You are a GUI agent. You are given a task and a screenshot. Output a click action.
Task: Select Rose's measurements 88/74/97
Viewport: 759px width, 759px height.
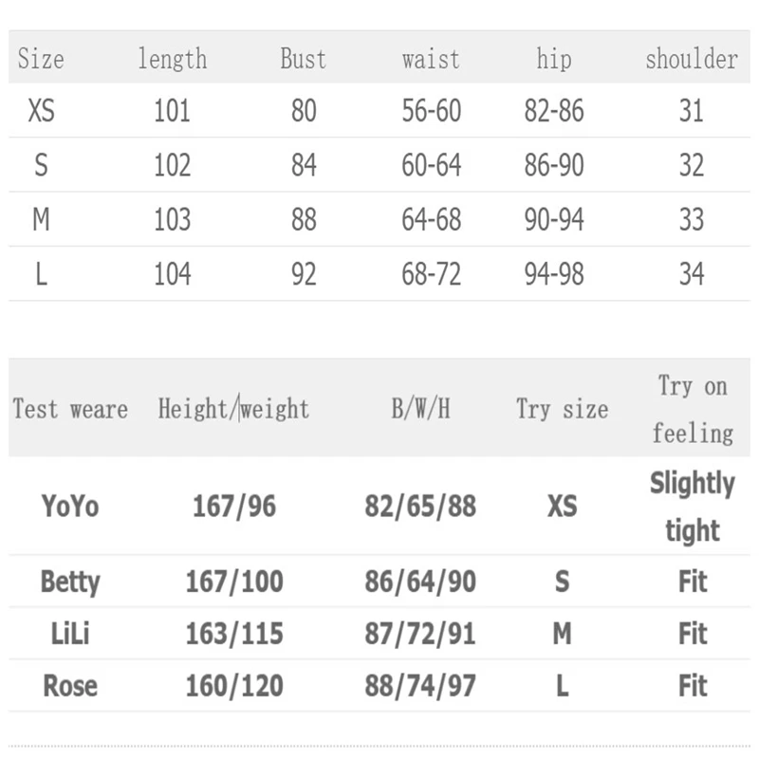[x=420, y=685]
